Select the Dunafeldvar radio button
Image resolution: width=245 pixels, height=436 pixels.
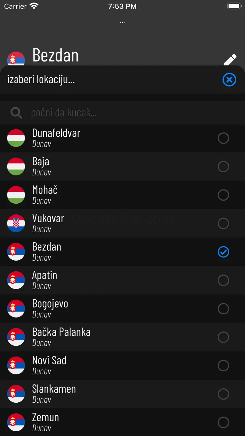(223, 138)
